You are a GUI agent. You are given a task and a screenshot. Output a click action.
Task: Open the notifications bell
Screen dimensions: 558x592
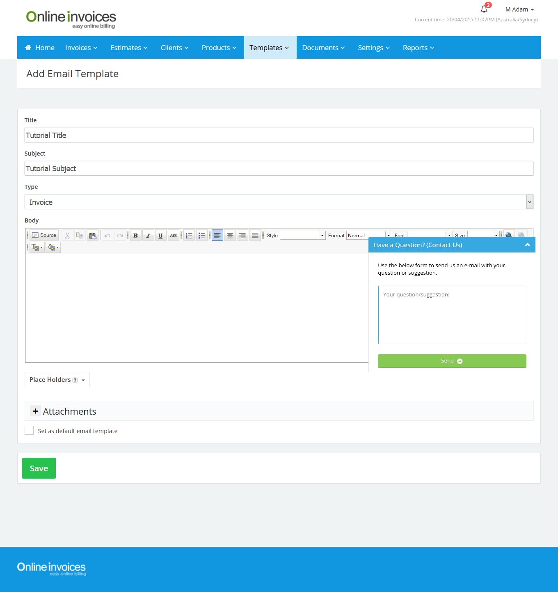pos(484,9)
